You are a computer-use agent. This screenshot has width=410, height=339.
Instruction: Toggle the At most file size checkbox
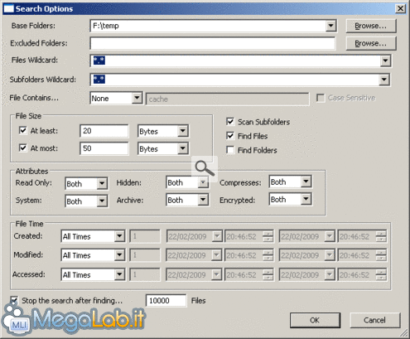(x=23, y=148)
